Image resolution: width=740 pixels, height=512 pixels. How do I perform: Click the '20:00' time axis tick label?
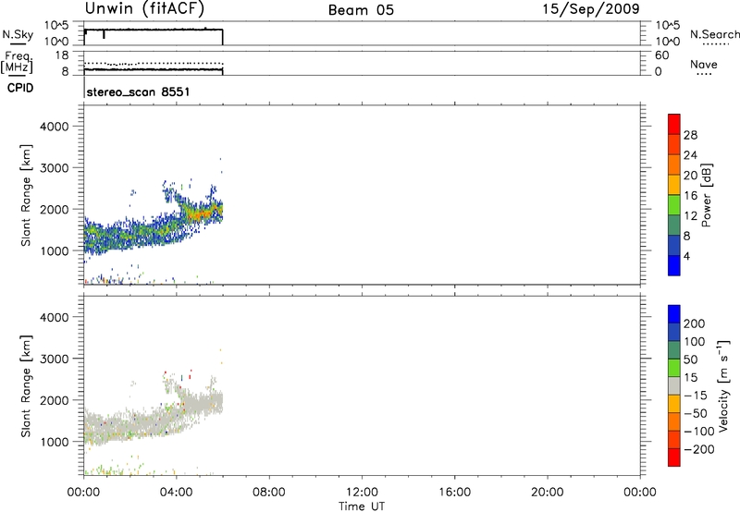(x=547, y=493)
